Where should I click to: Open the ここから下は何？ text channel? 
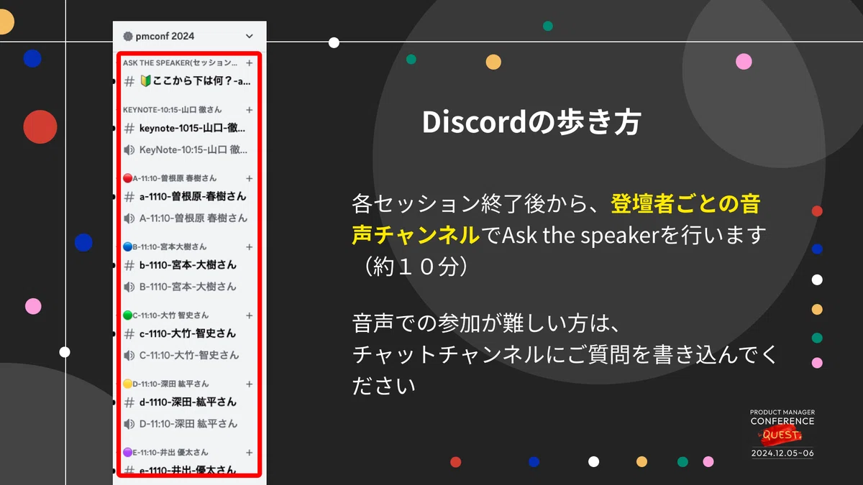187,82
